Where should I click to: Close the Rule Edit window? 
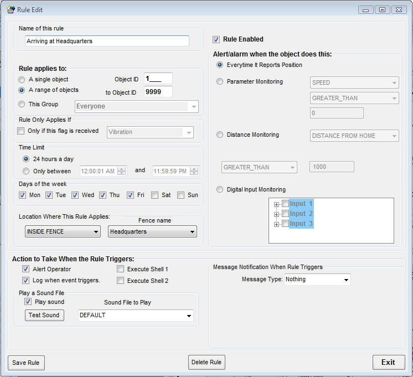click(x=399, y=10)
